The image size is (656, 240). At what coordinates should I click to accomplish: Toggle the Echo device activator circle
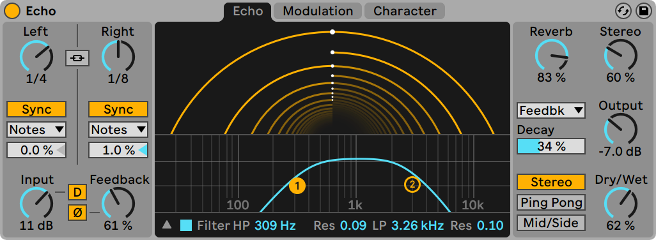[12, 11]
